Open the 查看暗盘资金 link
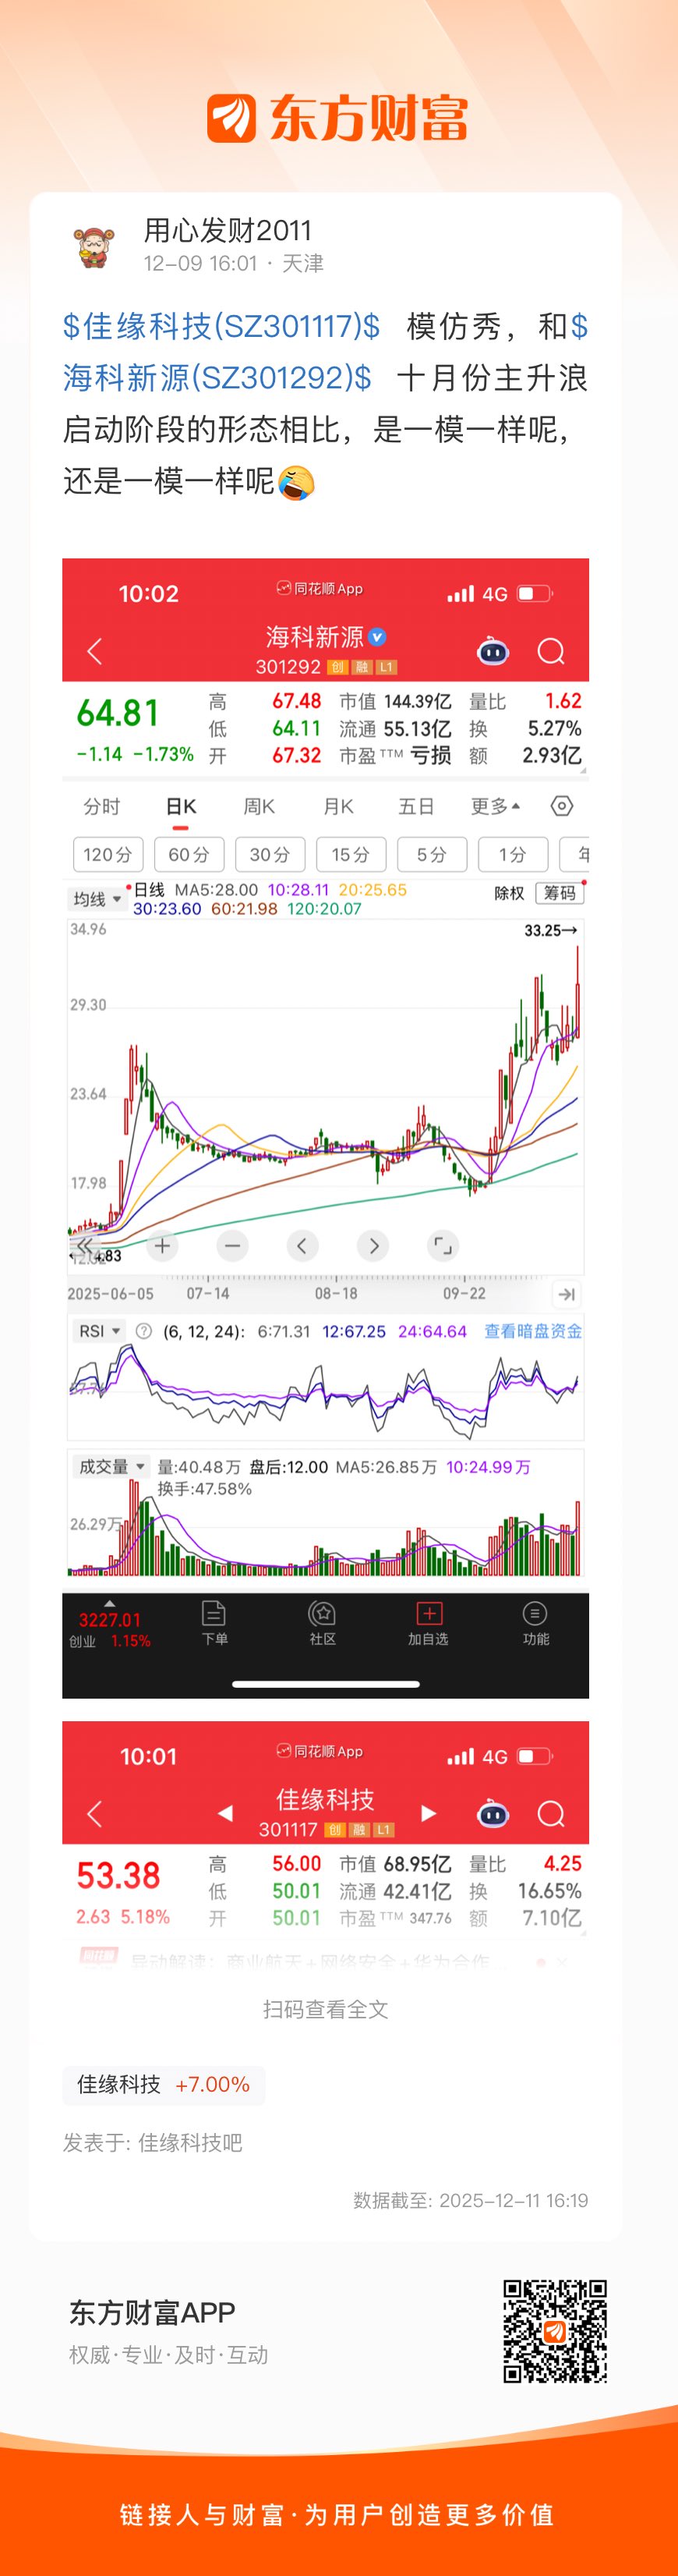This screenshot has height=2576, width=678. point(533,1331)
